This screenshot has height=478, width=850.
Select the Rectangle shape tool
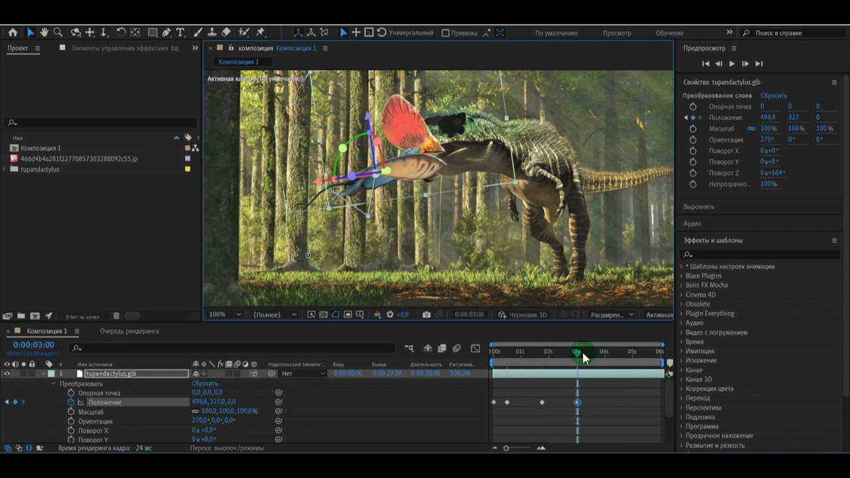[x=152, y=33]
